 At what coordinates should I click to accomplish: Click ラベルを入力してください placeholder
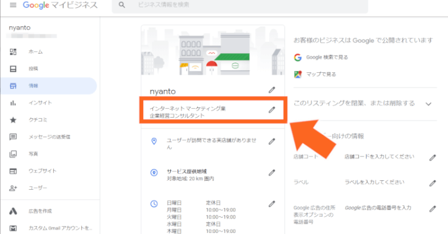[x=375, y=182]
